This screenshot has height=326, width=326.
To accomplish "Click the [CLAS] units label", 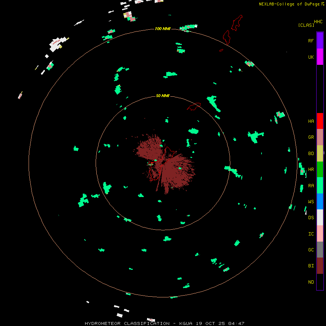I will tap(306, 25).
